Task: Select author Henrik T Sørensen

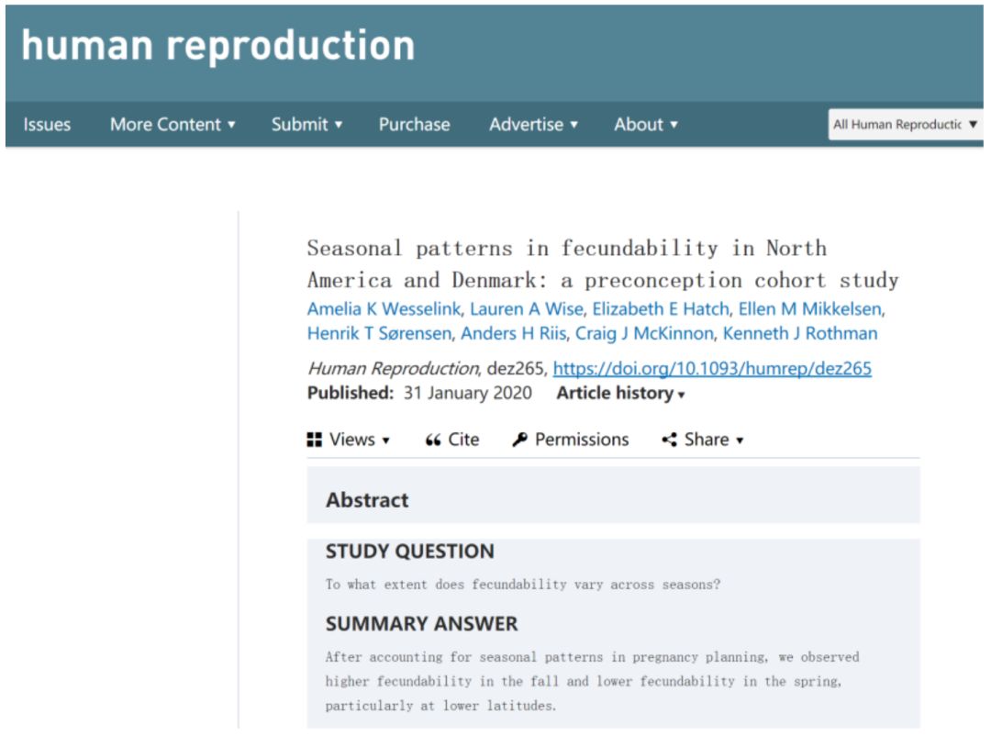Action: (x=379, y=334)
